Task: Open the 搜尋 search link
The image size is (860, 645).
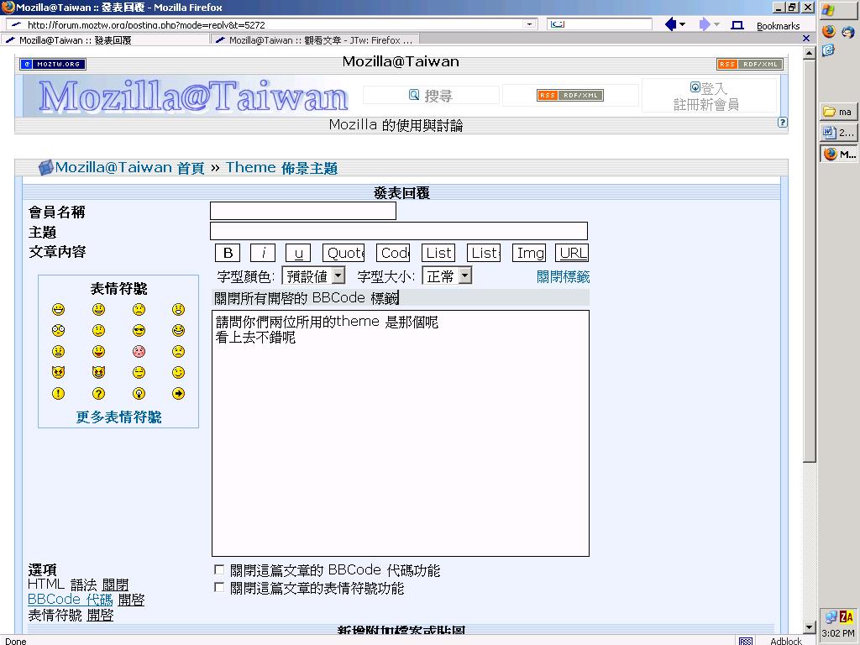Action: tap(431, 96)
